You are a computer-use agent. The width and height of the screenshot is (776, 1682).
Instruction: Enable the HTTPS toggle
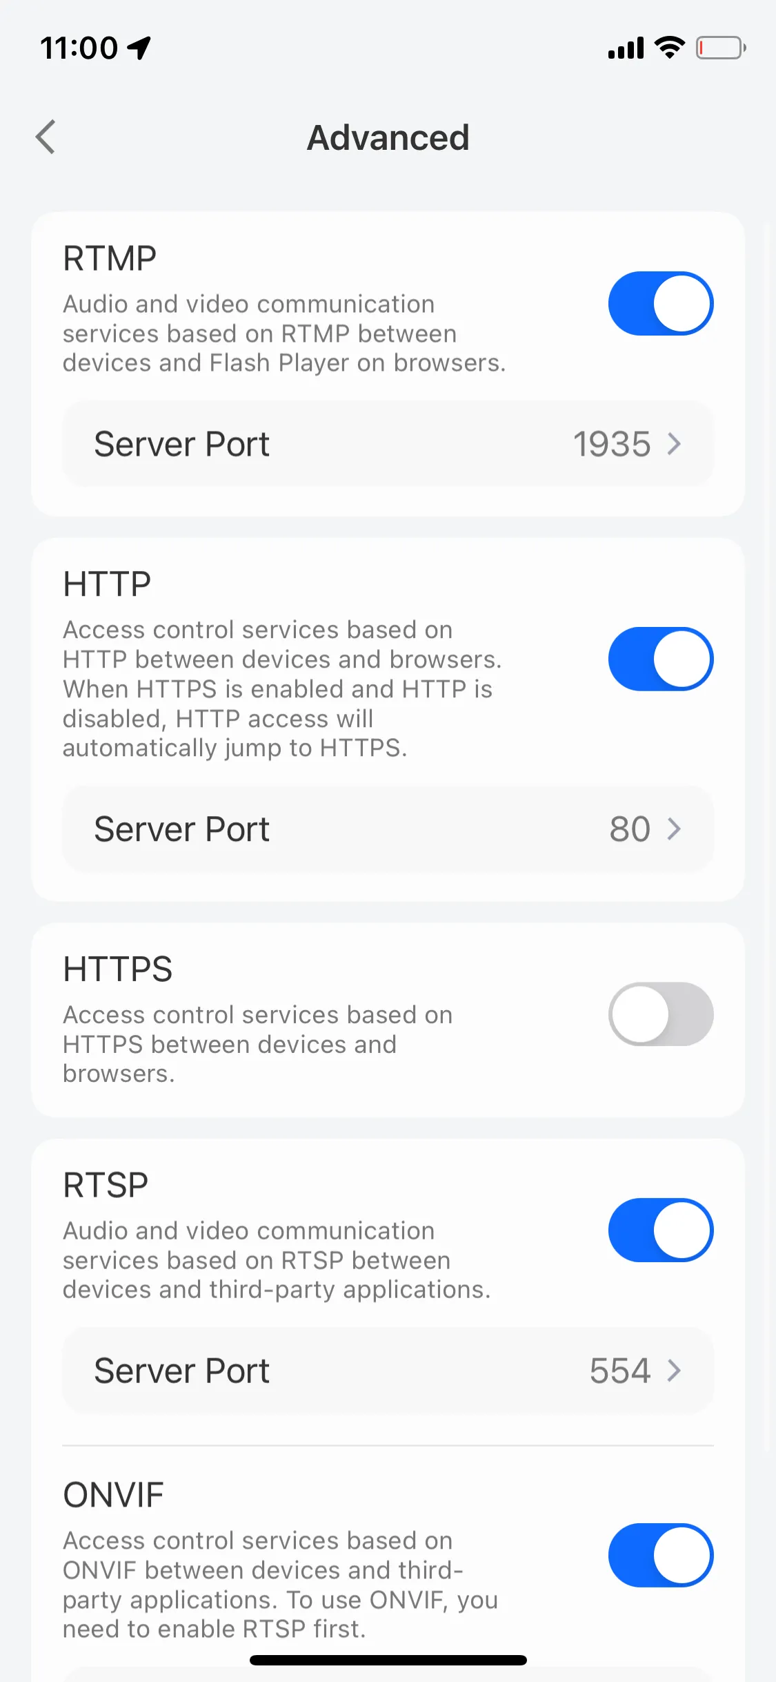[x=660, y=1014]
